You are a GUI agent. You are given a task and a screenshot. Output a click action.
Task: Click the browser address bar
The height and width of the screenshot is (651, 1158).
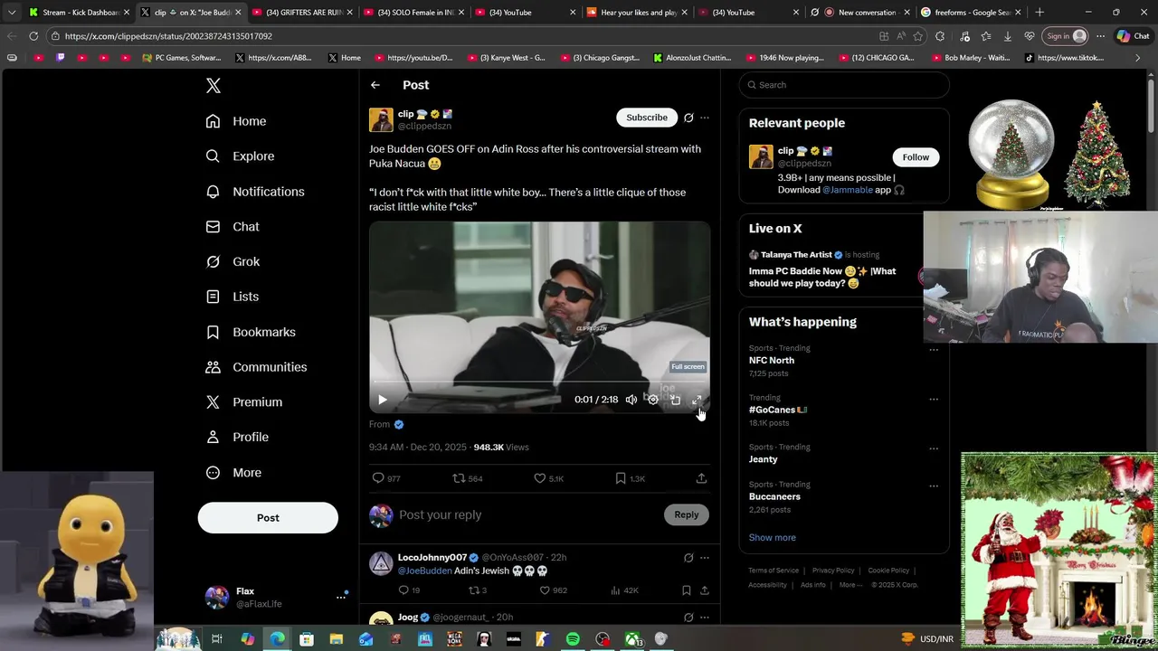[x=461, y=36]
